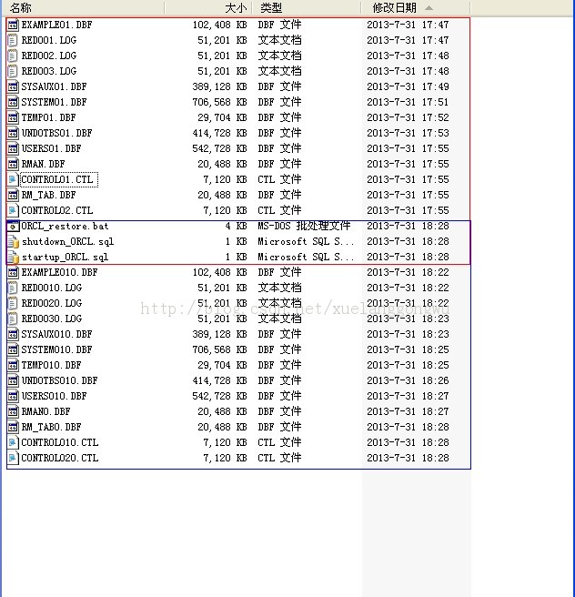575x597 pixels.
Task: Select the file name USERS010.DBF
Action: click(54, 397)
